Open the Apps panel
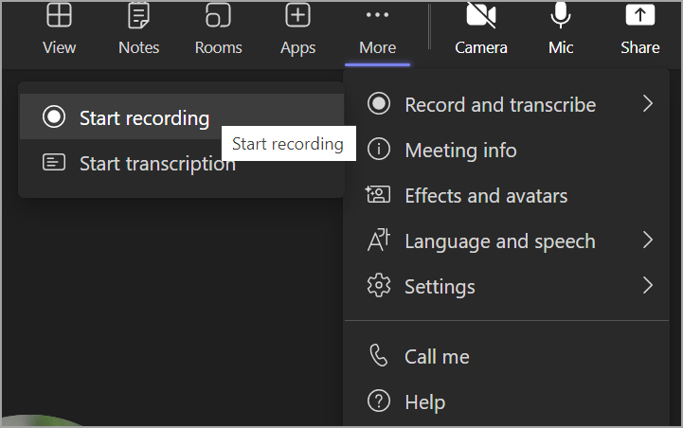The image size is (683, 428). [297, 28]
